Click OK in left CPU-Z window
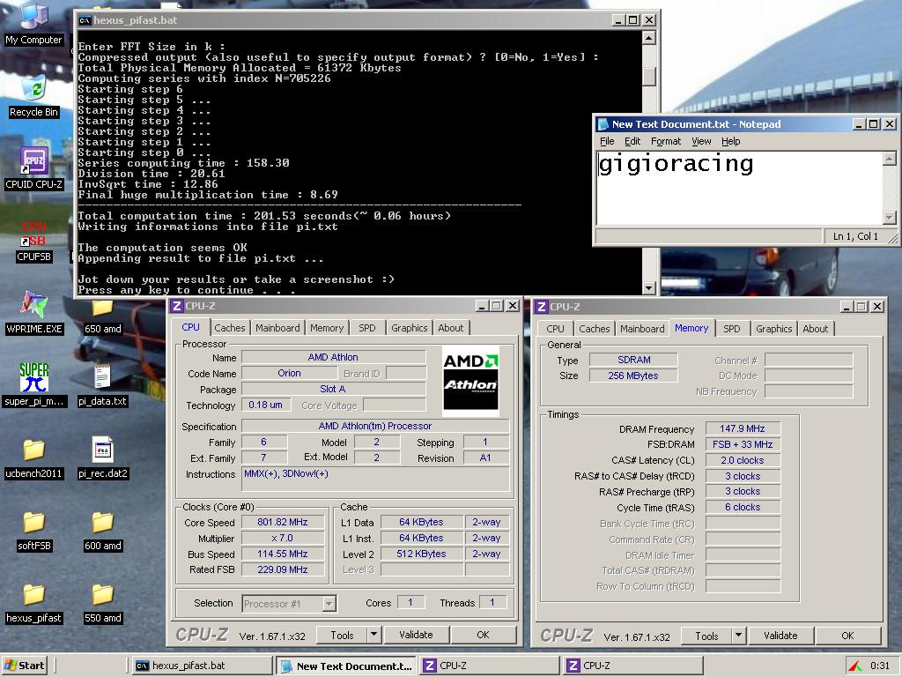This screenshot has width=902, height=677. click(483, 635)
